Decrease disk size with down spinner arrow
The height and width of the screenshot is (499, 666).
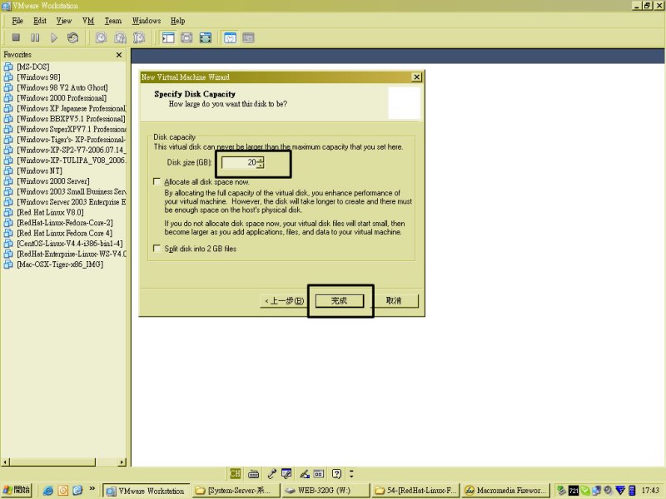point(261,165)
